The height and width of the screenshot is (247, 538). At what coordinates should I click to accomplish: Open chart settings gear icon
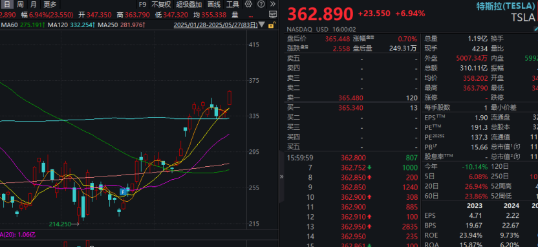tap(248, 4)
